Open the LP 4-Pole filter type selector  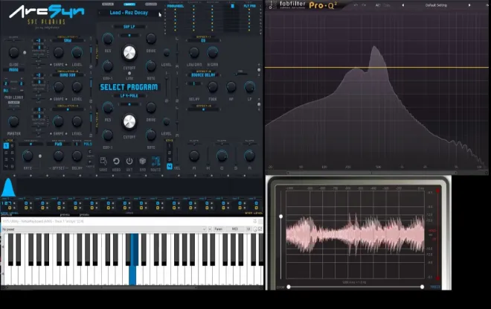point(129,96)
